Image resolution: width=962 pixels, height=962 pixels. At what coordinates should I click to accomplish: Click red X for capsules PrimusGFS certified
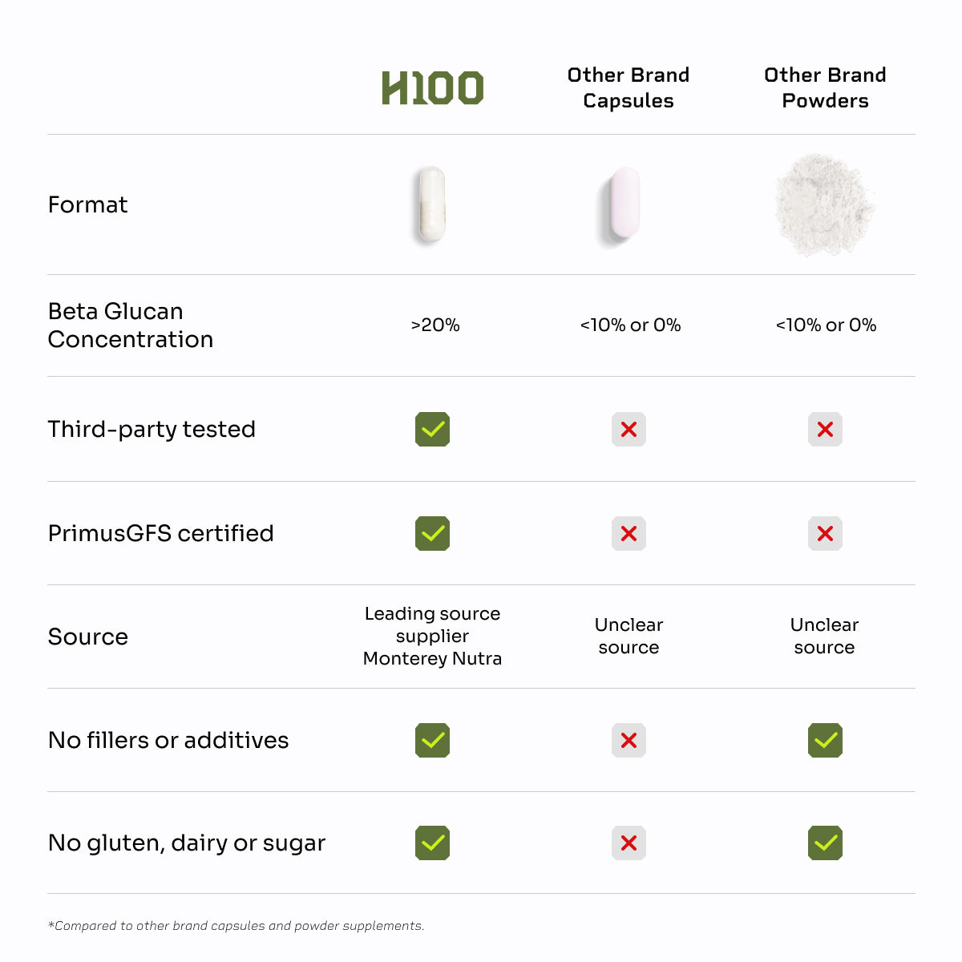[x=629, y=533]
